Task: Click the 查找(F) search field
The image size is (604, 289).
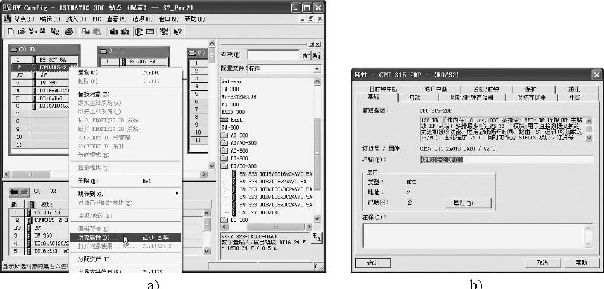Action: click(273, 55)
